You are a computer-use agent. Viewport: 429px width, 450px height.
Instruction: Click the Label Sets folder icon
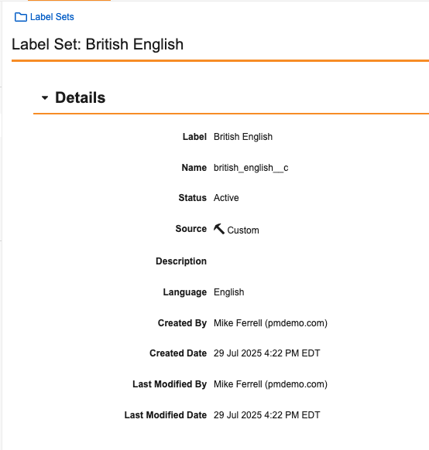(x=21, y=17)
